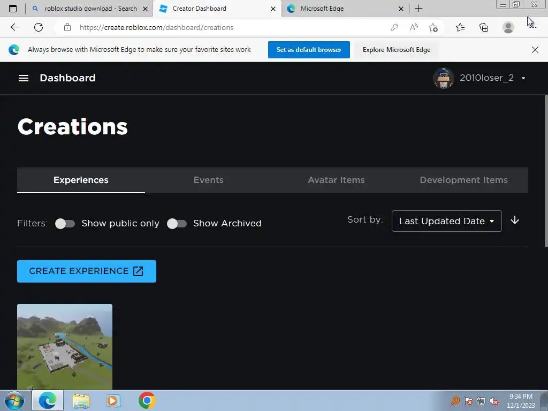Launch Google Chrome from the taskbar
The width and height of the screenshot is (548, 411).
pos(147,400)
